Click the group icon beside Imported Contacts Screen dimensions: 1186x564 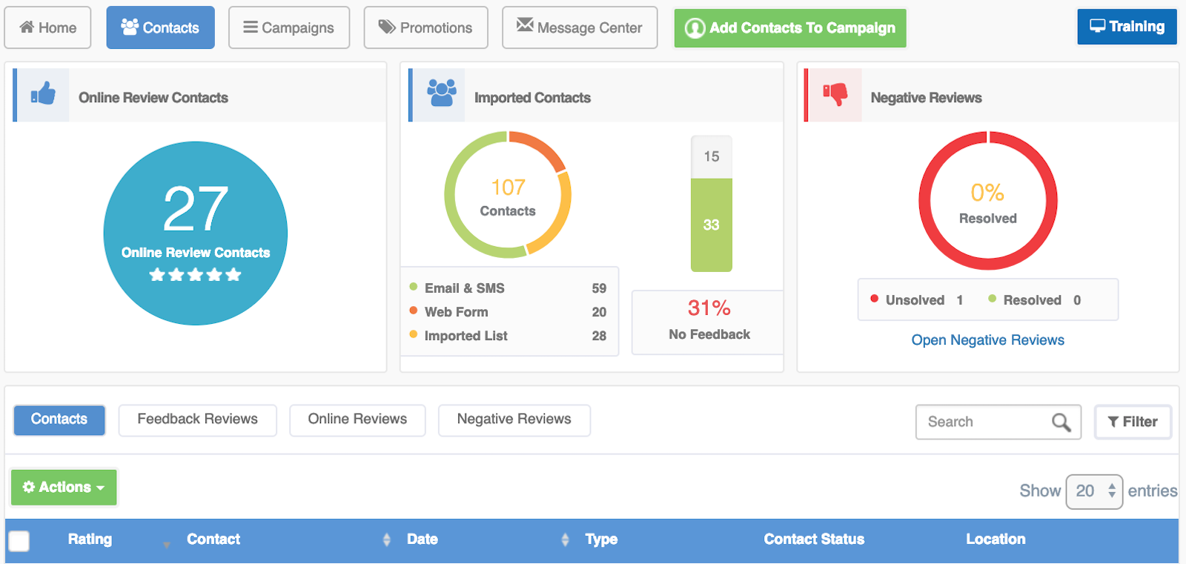click(x=441, y=93)
